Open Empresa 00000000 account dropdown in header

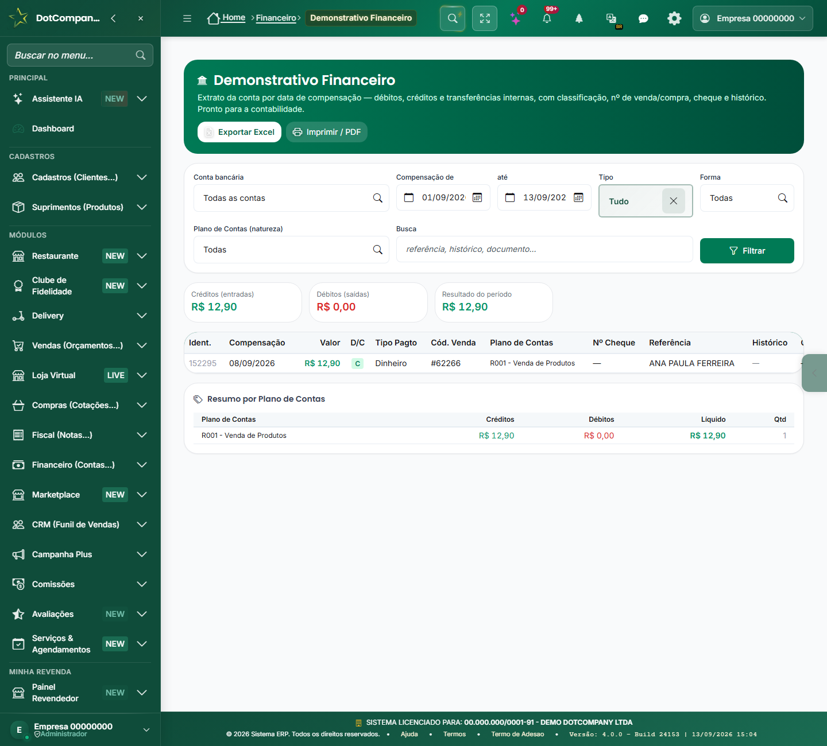click(x=752, y=18)
